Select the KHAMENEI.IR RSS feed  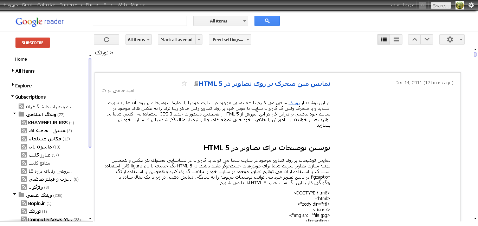pos(48,123)
